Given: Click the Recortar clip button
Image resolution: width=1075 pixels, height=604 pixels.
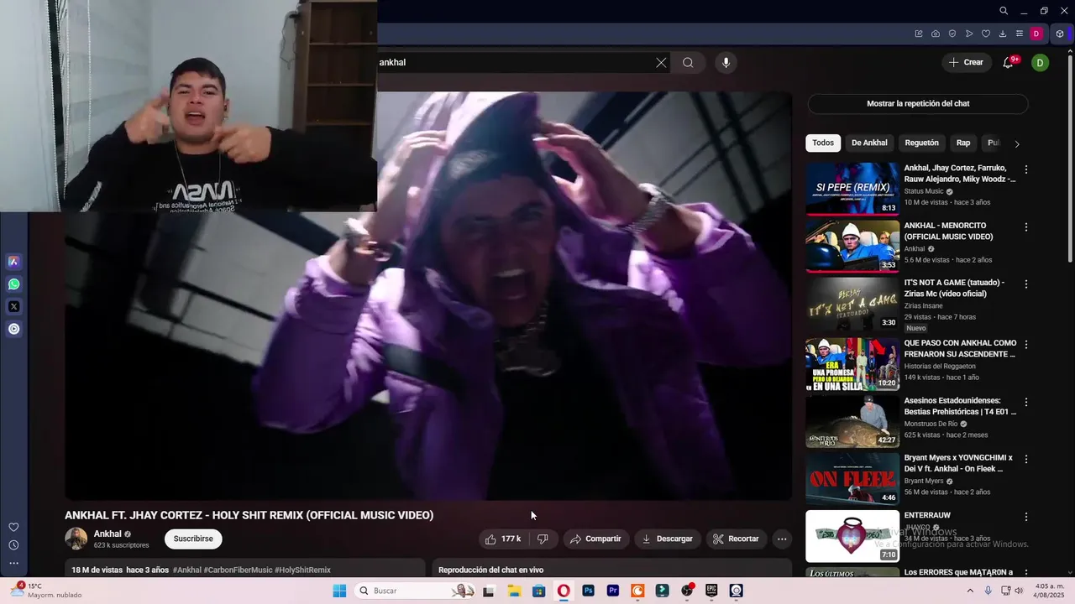Looking at the screenshot, I should click(x=736, y=539).
